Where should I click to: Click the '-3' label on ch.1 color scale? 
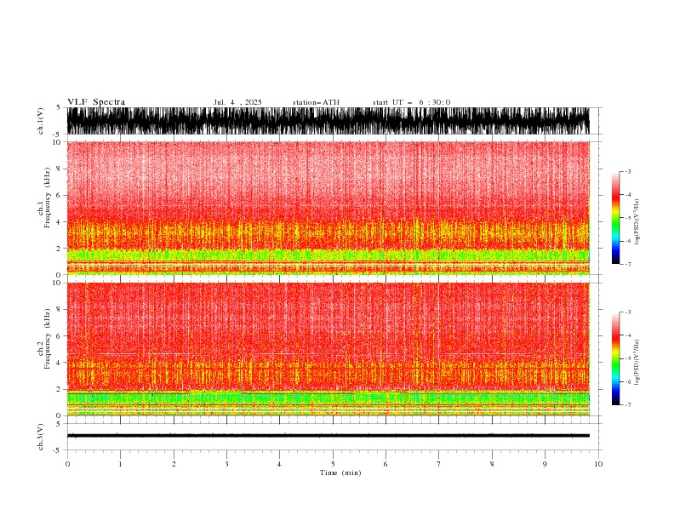click(x=628, y=171)
